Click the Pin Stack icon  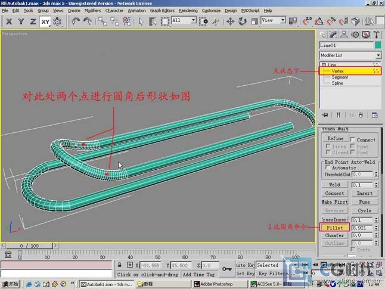coord(325,115)
